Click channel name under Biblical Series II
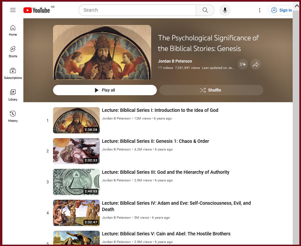 (x=116, y=149)
